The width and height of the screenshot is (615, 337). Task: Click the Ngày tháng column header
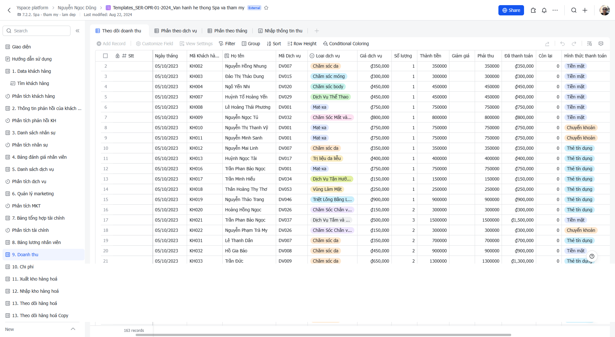[x=170, y=56]
